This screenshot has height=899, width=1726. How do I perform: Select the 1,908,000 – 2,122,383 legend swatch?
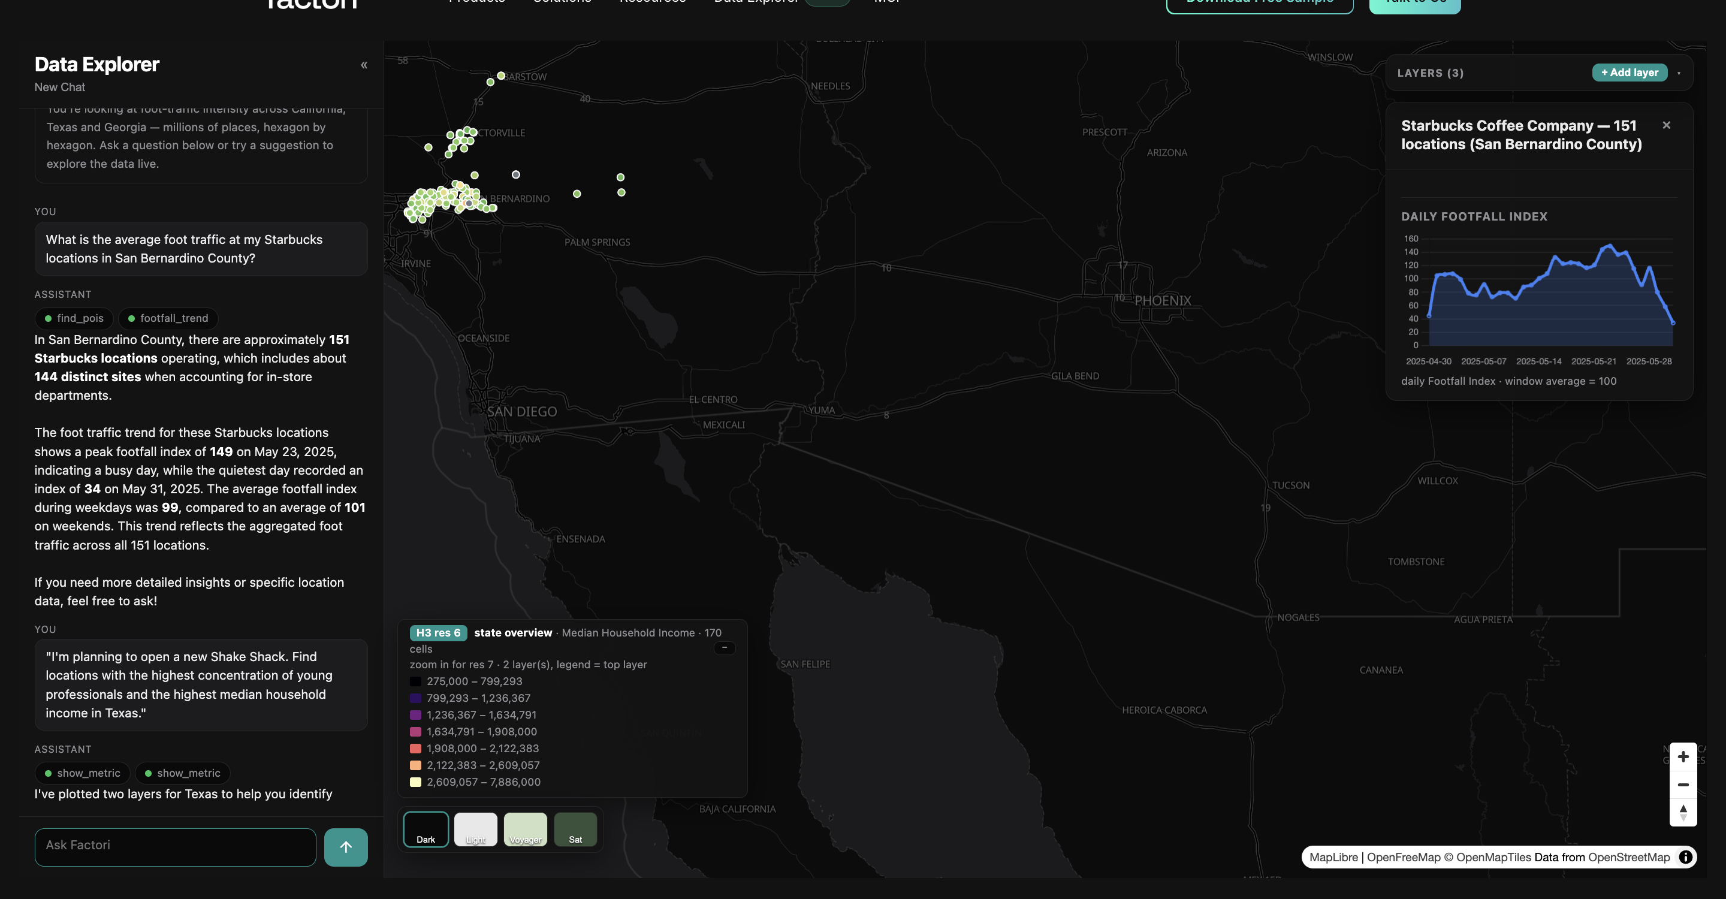tap(415, 749)
